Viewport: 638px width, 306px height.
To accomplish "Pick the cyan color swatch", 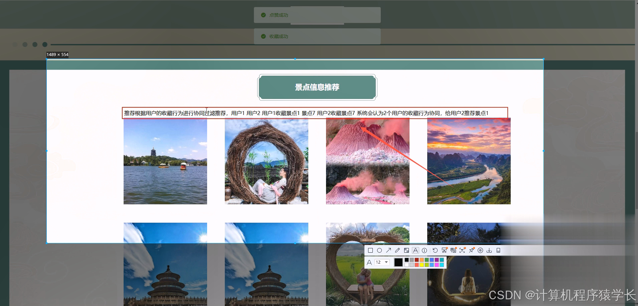I will pos(442,265).
